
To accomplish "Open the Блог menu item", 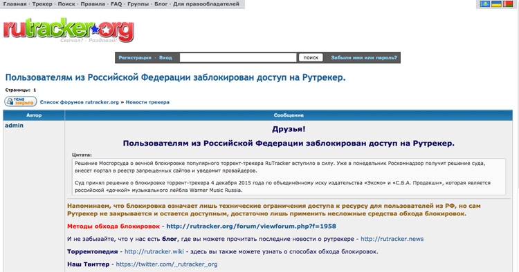I will [161, 4].
